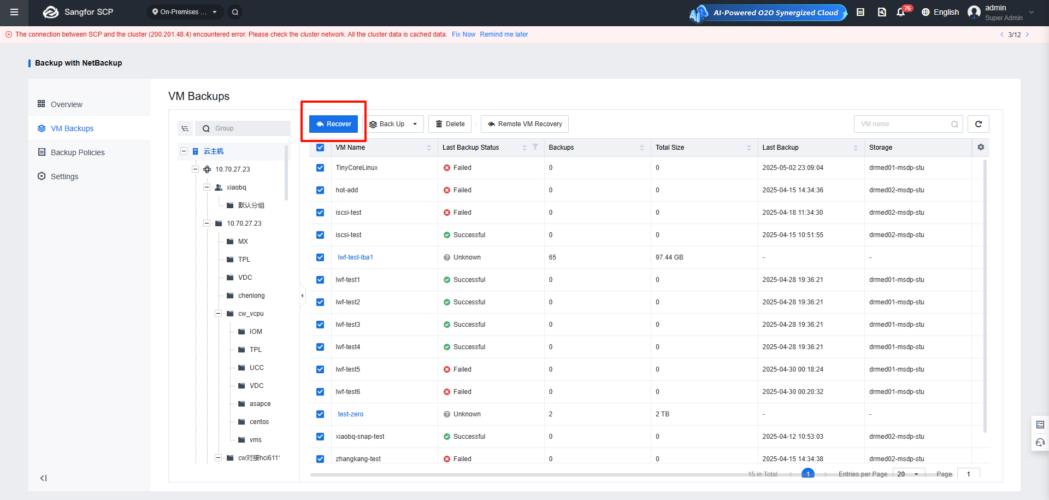Click the tree view toggle icon beside Group search

coord(185,128)
